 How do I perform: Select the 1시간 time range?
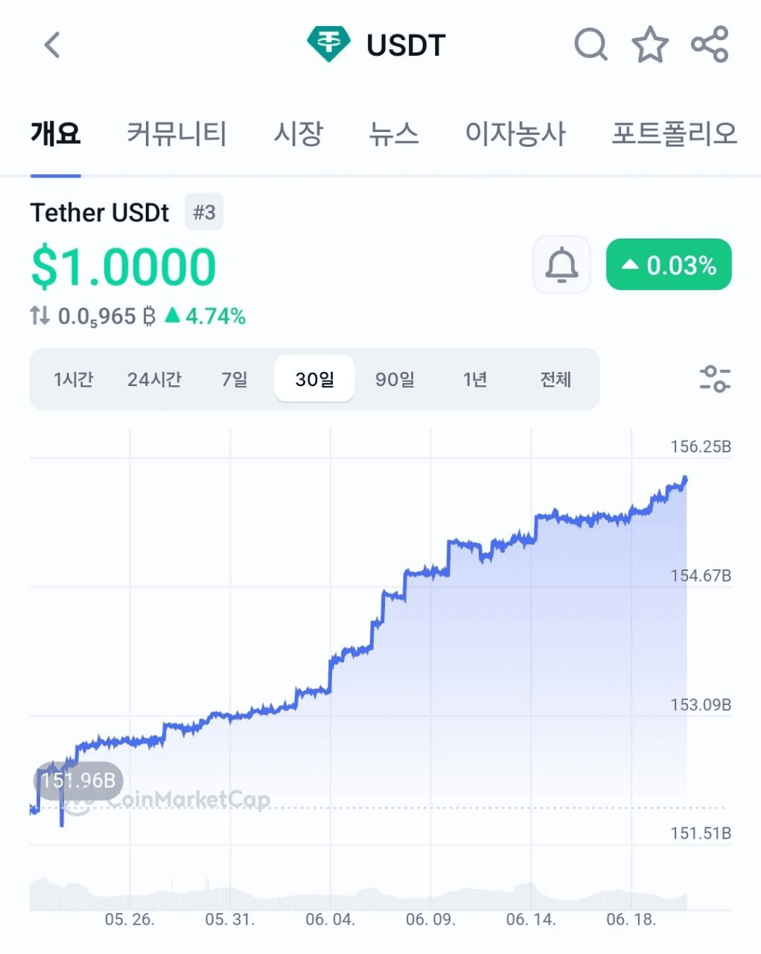73,379
